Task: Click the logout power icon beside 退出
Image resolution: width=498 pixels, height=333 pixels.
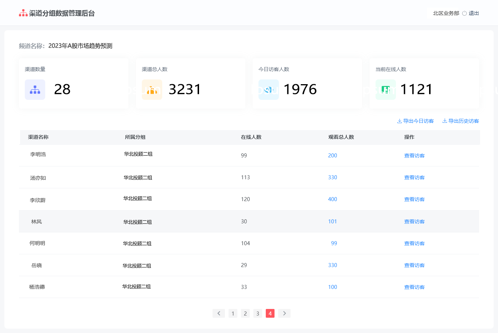Action: [464, 13]
